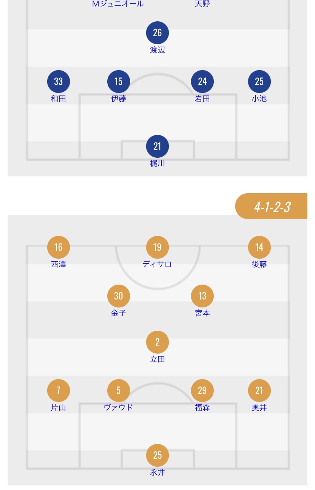This screenshot has width=315, height=490.
Task: Select orange goalkeeper number 25 circle
Action: (x=157, y=455)
